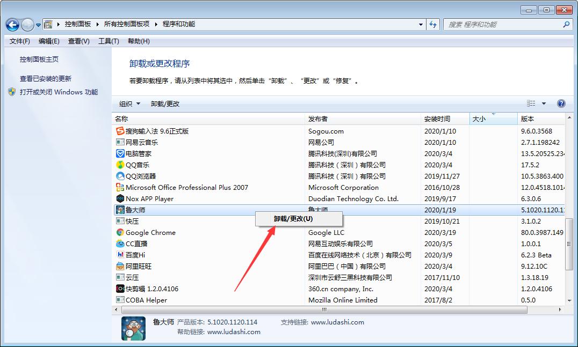
Task: Click the QQ音乐 icon
Action: [x=120, y=165]
